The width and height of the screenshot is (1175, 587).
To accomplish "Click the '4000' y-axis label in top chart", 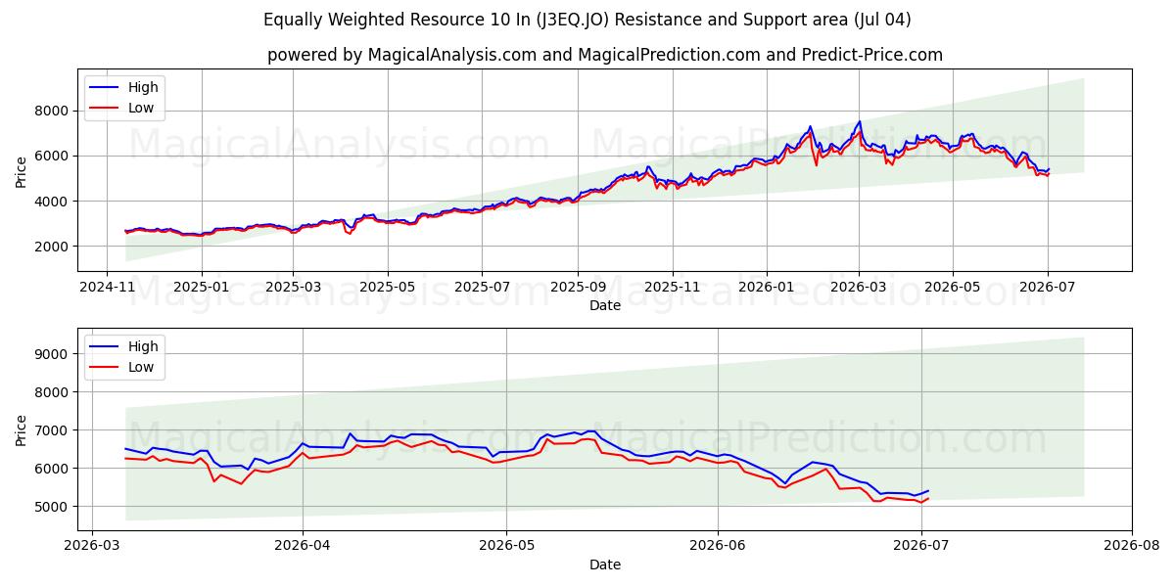I will coord(54,202).
